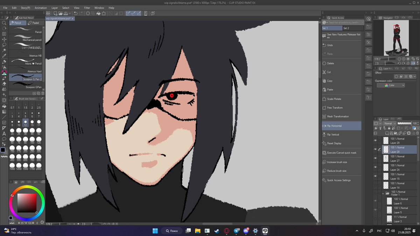
Task: Open the layer blending mode dropdown
Action: point(390,123)
